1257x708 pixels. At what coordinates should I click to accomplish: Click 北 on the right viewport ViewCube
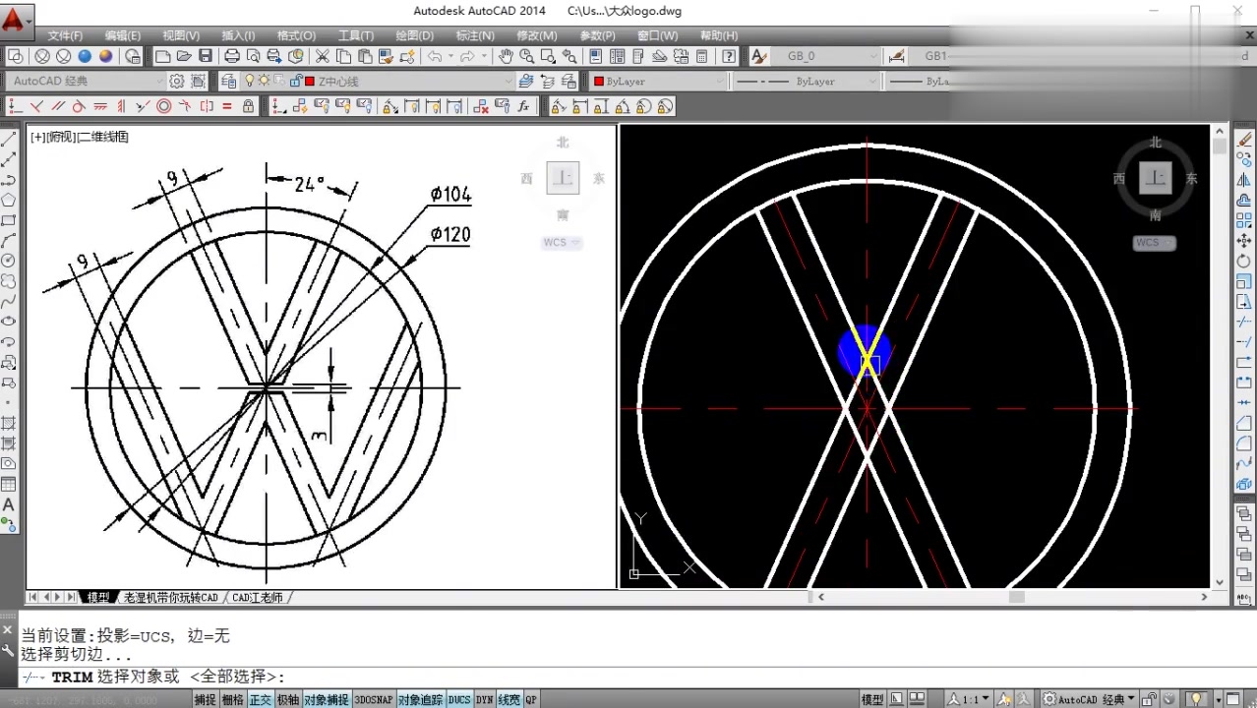pos(1155,143)
